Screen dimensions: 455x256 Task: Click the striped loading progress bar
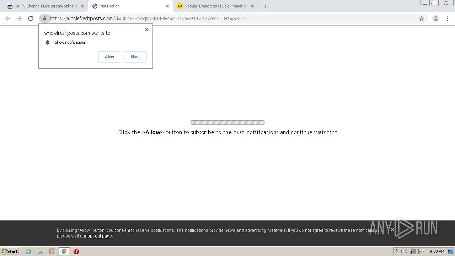(x=227, y=123)
